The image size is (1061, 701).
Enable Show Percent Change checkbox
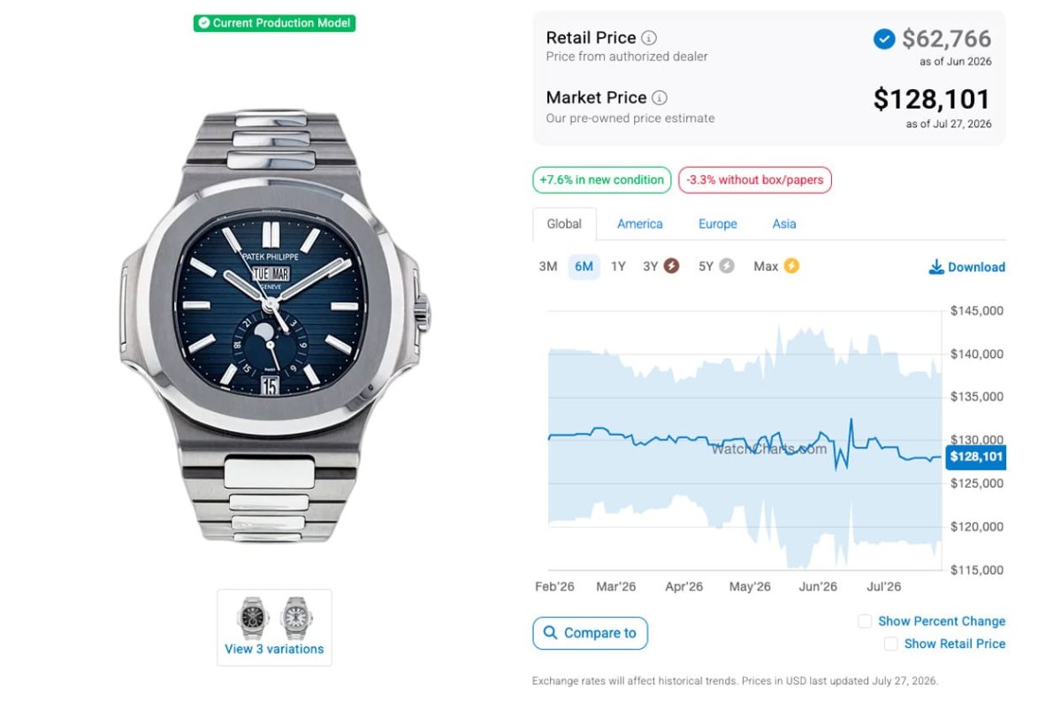pos(865,621)
